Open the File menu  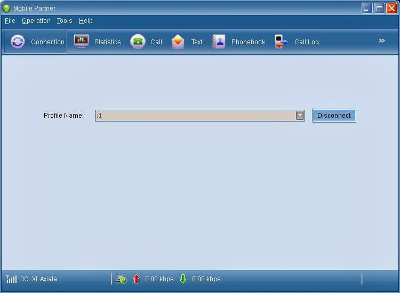10,21
